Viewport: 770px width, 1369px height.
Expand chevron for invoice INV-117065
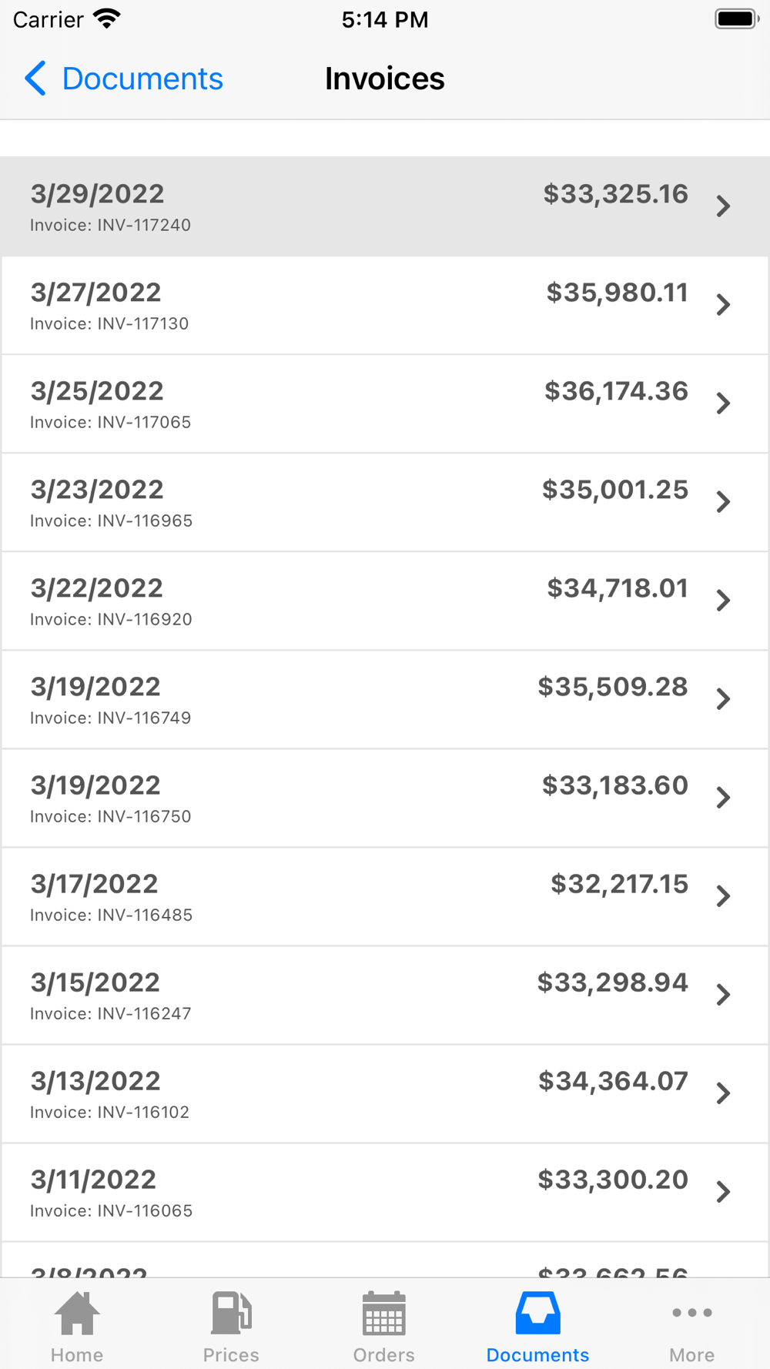click(723, 403)
